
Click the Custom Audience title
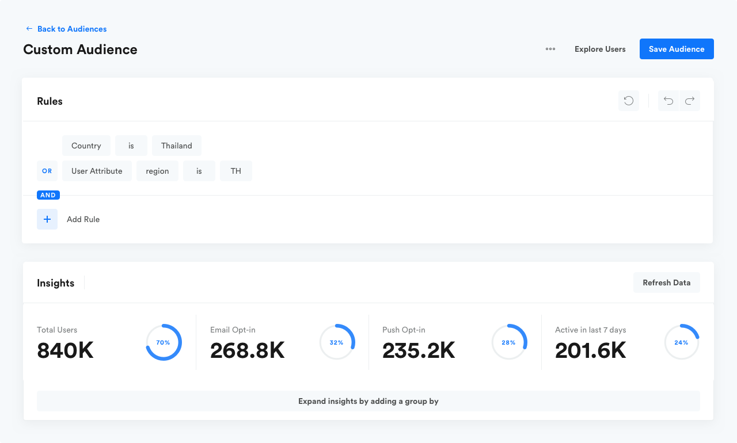(80, 49)
